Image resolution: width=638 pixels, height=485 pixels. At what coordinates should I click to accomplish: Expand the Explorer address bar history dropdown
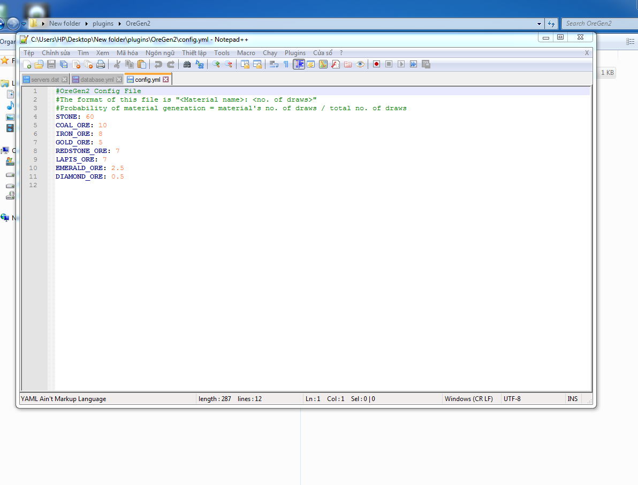(x=539, y=24)
